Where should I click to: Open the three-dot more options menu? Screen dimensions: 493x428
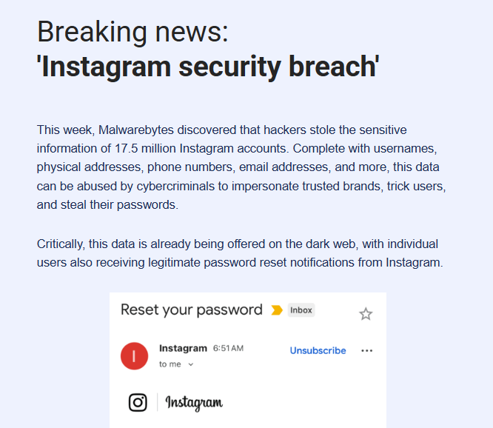coord(366,351)
